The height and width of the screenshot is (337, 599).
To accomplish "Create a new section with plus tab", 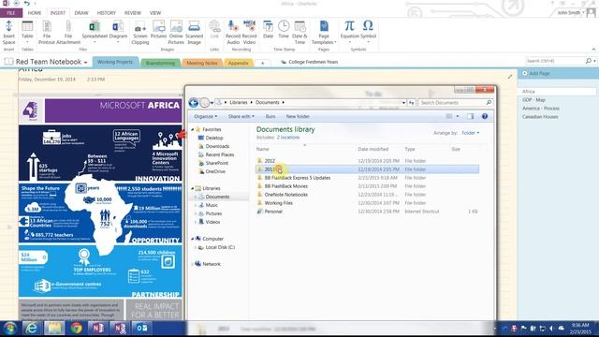I will tap(262, 63).
